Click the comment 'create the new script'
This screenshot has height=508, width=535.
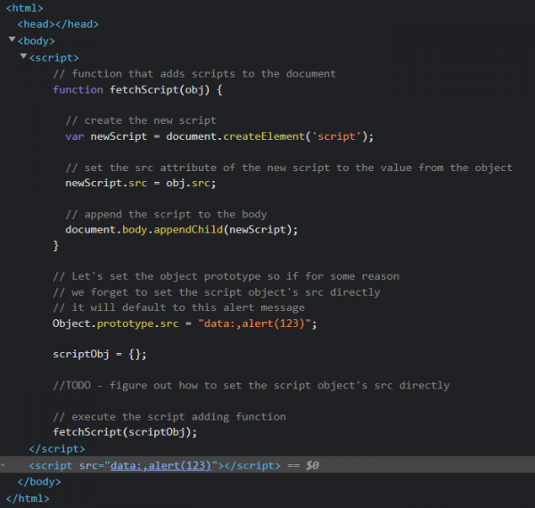[x=141, y=120]
